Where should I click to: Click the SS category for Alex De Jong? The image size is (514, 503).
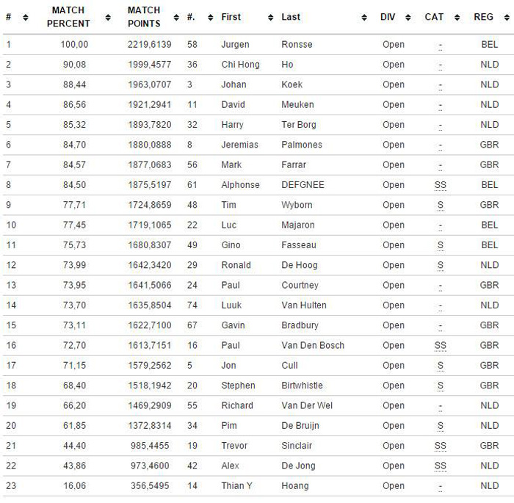pyautogui.click(x=440, y=466)
